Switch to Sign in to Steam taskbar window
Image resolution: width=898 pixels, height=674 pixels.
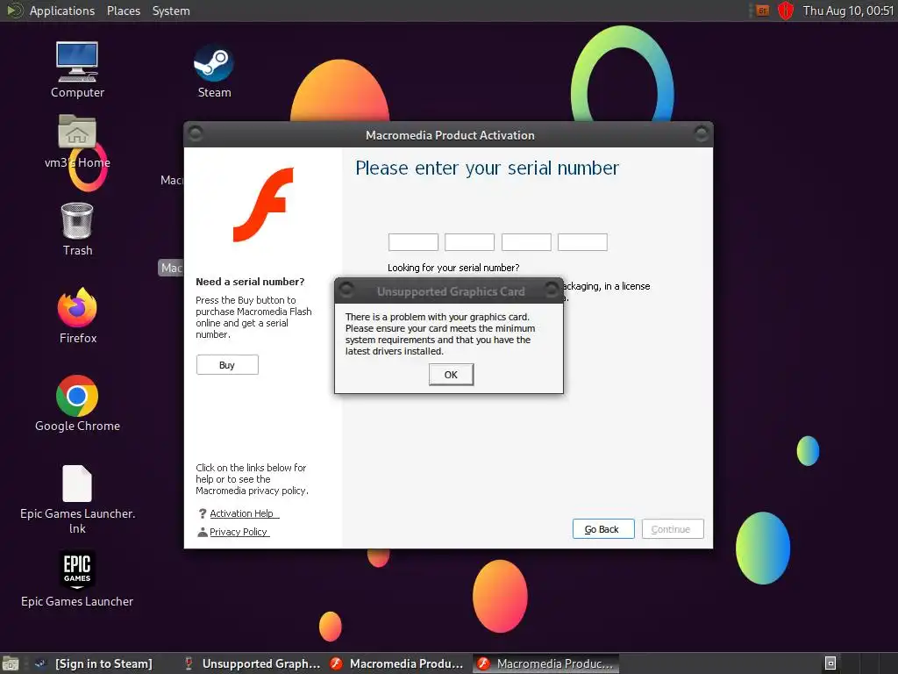96,663
